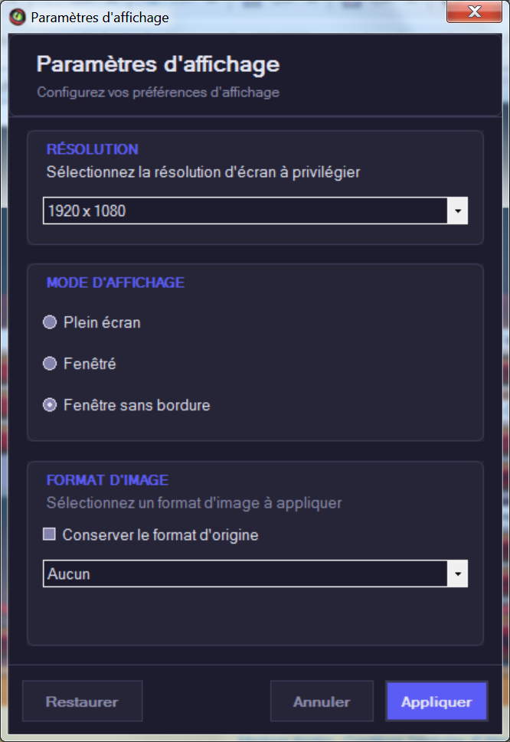510x742 pixels.
Task: Click the 1920 x 1080 resolution field
Action: tap(255, 211)
